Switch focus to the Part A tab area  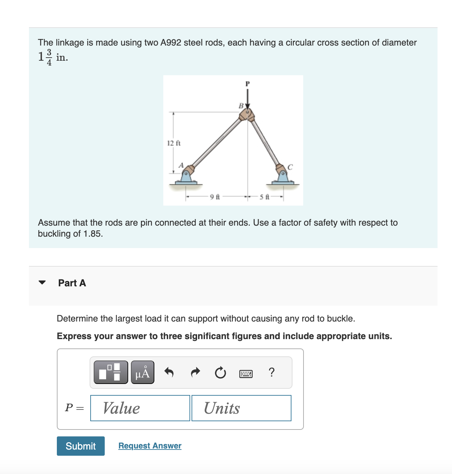click(72, 283)
